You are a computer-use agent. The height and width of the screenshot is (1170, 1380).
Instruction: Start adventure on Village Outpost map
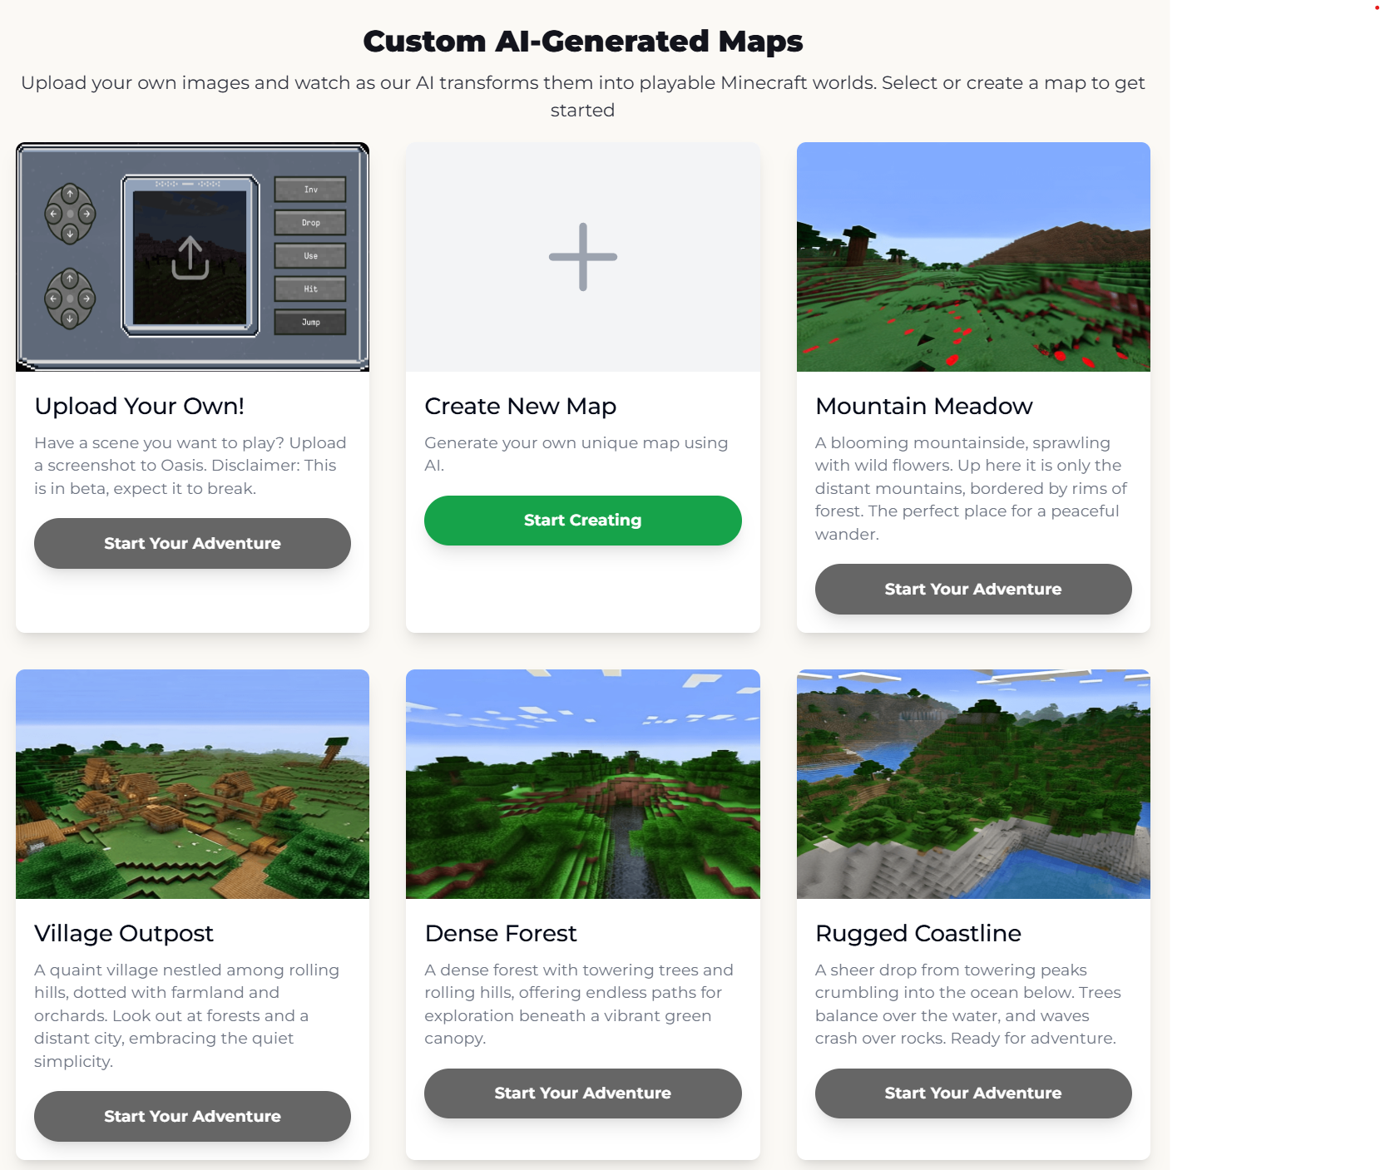(192, 1116)
